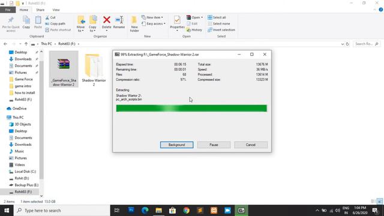The width and height of the screenshot is (384, 216).
Task: Open the Move to dropdown
Action: click(81, 24)
